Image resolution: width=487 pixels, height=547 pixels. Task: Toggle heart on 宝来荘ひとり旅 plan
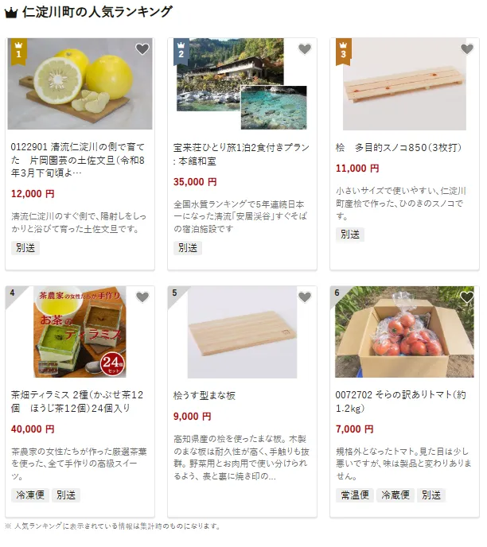pyautogui.click(x=305, y=49)
